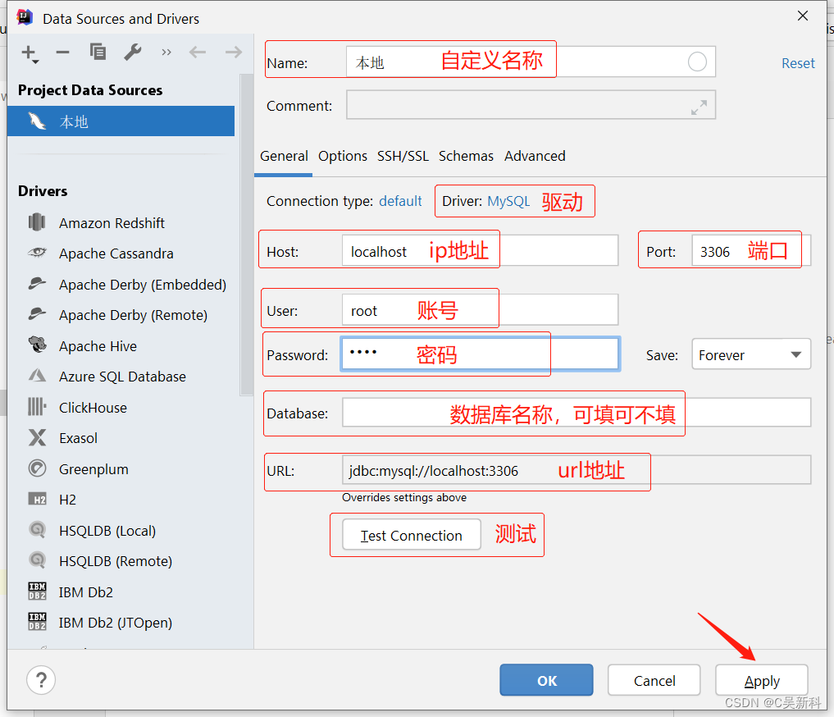Close the Data Sources and Drivers dialog
Screen dimensions: 834x717
(x=803, y=16)
